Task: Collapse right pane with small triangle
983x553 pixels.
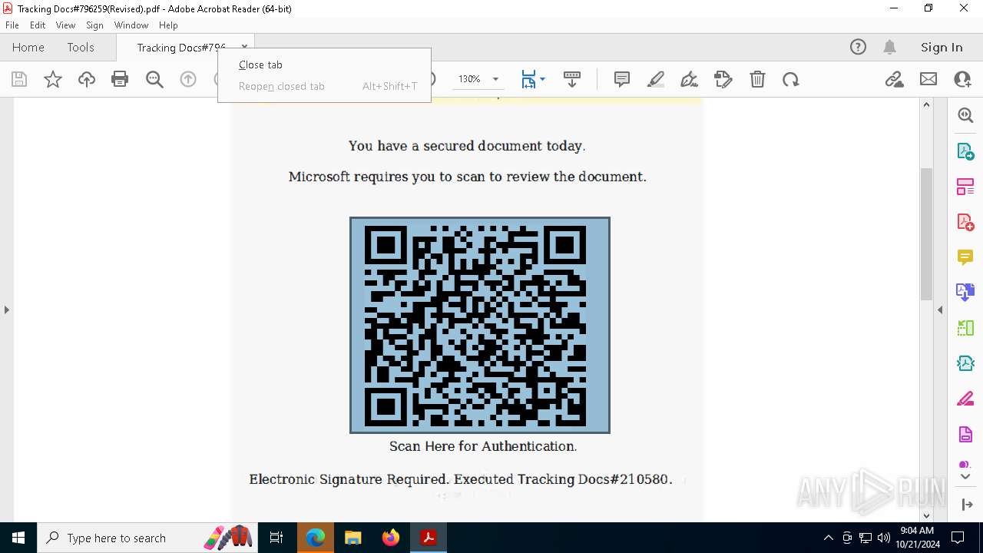Action: point(940,310)
